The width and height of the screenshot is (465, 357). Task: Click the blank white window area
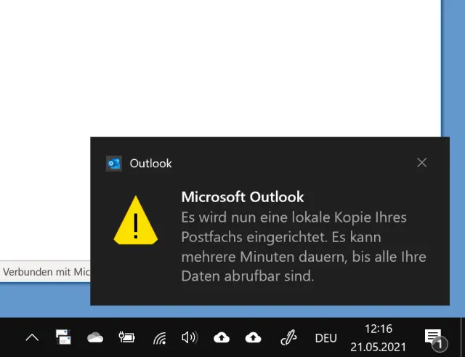point(218,65)
